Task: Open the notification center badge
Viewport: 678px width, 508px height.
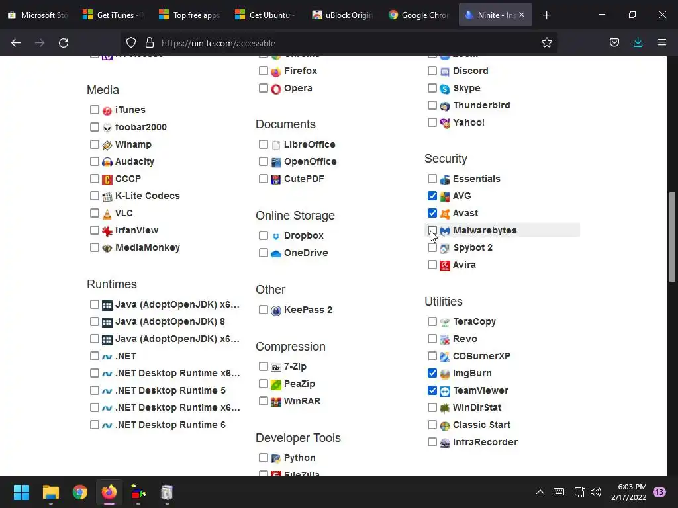Action: coord(659,492)
